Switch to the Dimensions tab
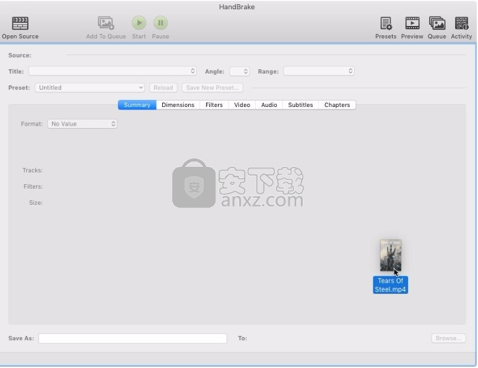This screenshot has height=368, width=478. click(x=178, y=105)
